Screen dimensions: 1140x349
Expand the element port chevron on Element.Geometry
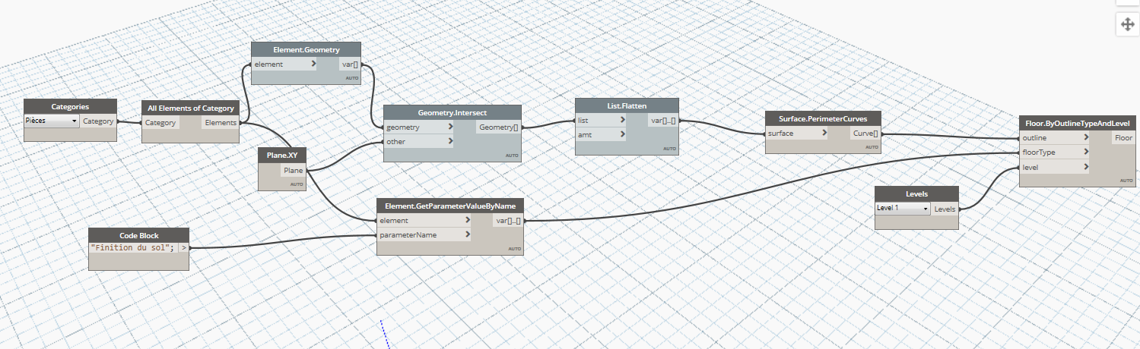(x=313, y=64)
